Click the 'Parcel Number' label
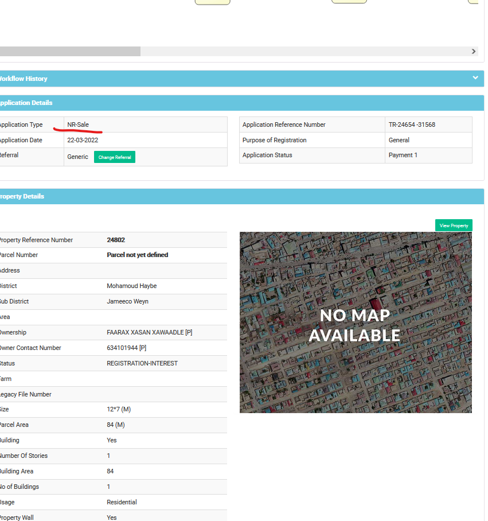 (x=18, y=255)
